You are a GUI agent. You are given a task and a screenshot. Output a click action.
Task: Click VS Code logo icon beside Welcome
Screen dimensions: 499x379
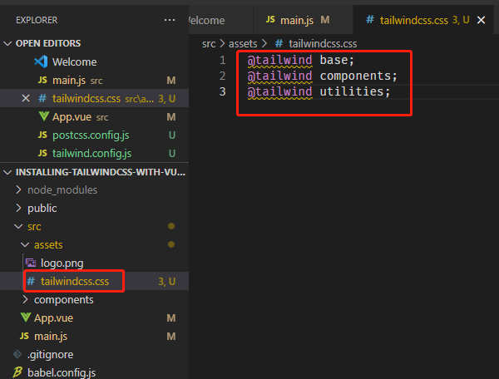(x=41, y=62)
